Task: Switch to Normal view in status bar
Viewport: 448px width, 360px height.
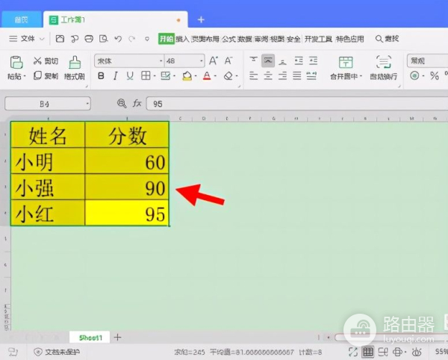Action: tap(368, 352)
